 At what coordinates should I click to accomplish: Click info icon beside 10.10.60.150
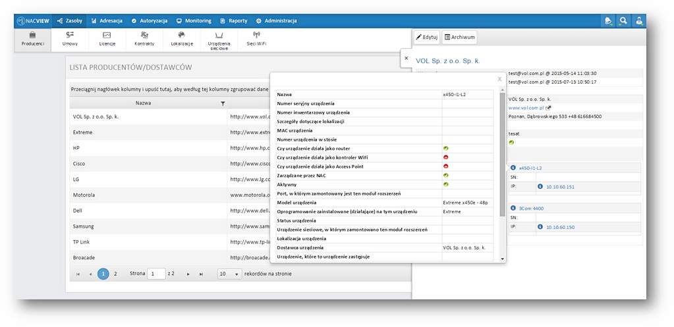(540, 227)
